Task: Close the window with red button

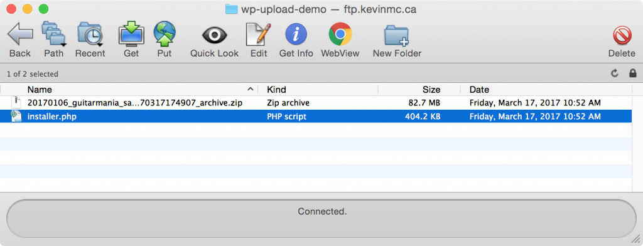Action: (x=11, y=9)
